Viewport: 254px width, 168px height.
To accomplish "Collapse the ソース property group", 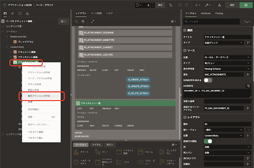I will 185,50.
